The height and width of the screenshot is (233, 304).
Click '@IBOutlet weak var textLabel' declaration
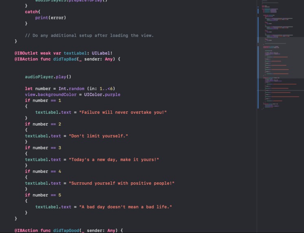click(63, 53)
